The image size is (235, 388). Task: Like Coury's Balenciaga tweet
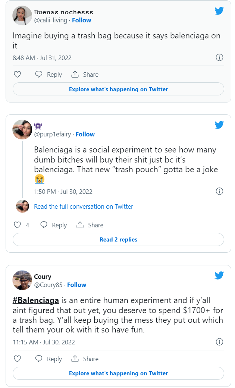(x=17, y=359)
